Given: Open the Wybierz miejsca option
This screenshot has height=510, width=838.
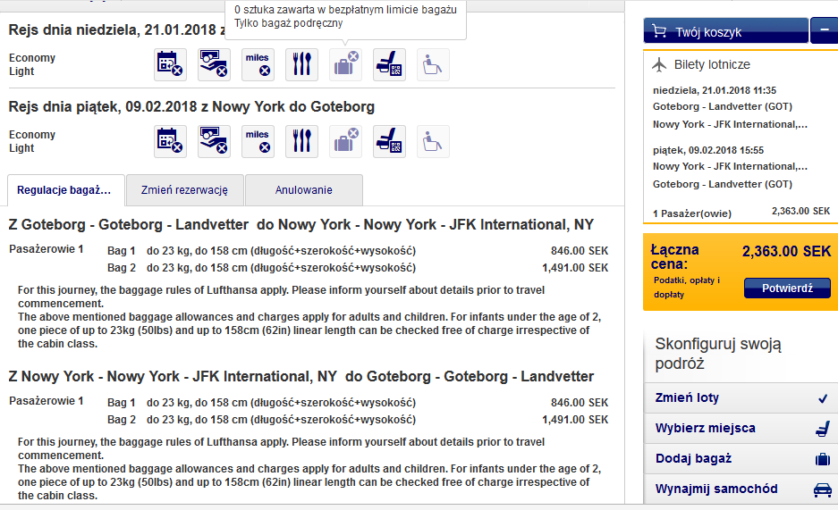Looking at the screenshot, I should [x=741, y=429].
